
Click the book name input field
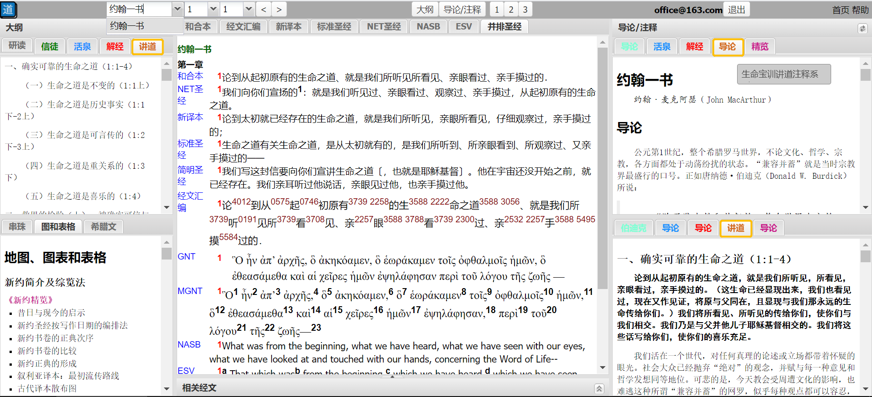pos(139,9)
